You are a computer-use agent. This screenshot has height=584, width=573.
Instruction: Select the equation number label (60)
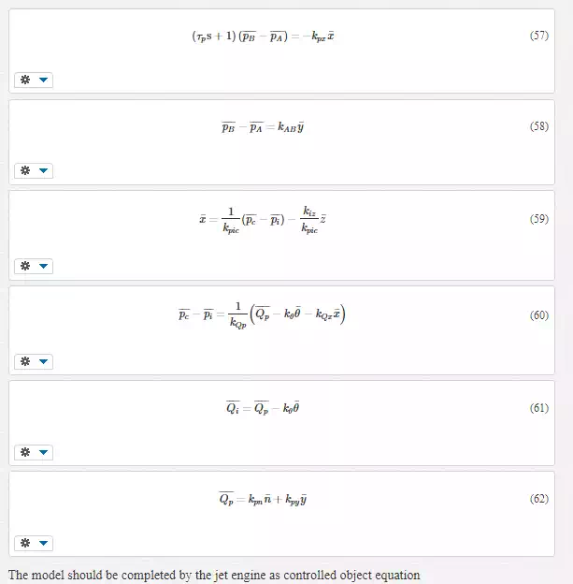(x=539, y=315)
